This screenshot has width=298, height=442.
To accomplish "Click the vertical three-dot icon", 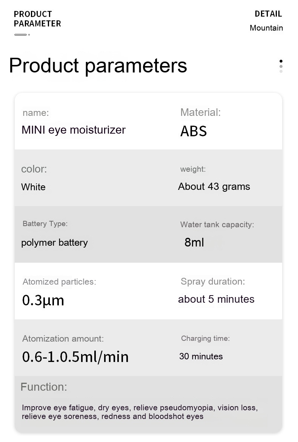I will click(281, 66).
